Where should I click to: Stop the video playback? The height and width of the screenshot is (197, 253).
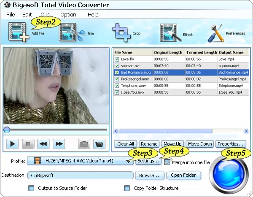click(28, 144)
